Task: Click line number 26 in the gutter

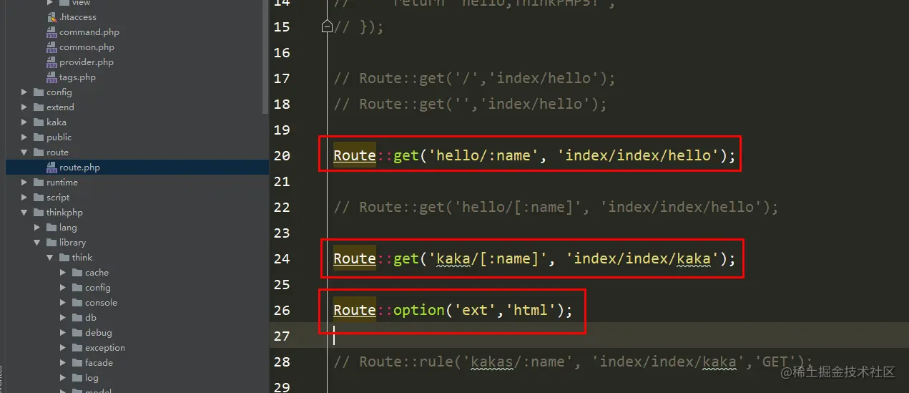Action: (x=282, y=310)
